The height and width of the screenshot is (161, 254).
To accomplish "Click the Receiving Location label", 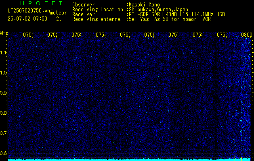I will (x=98, y=10).
